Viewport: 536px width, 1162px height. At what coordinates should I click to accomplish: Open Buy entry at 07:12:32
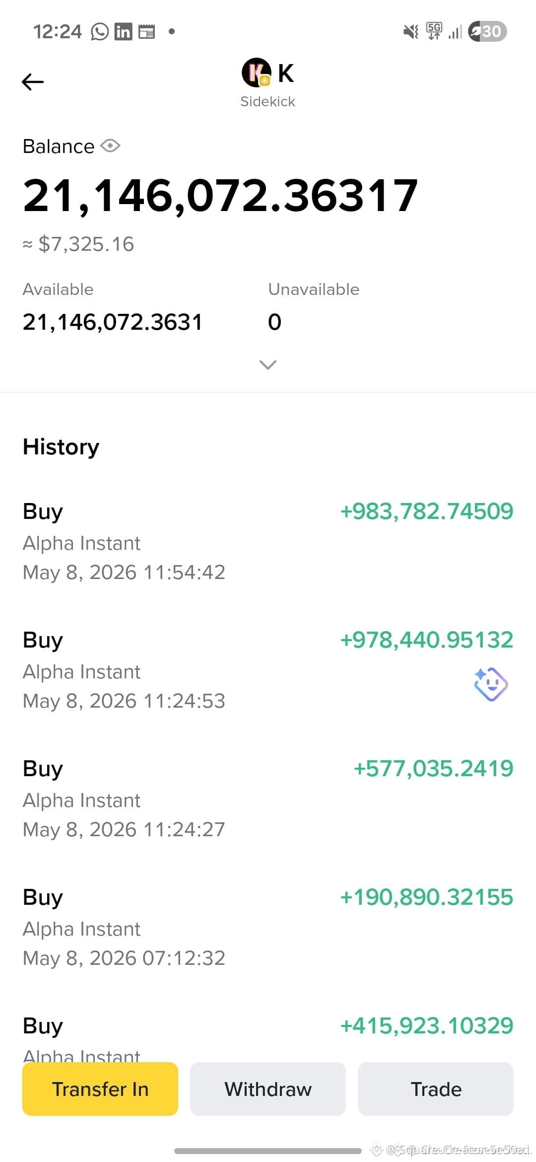tap(268, 927)
